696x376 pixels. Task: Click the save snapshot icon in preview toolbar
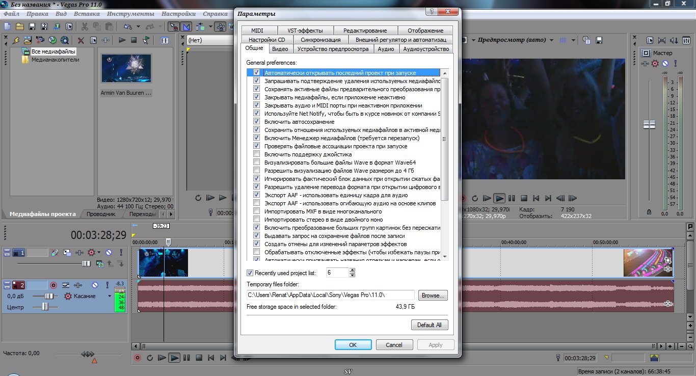(x=599, y=40)
